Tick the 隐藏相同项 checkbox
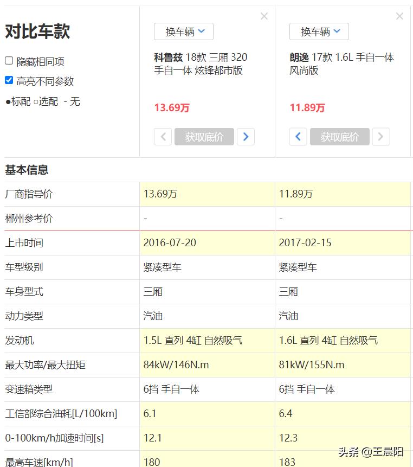Viewport: 413px width, 467px height. (x=9, y=61)
